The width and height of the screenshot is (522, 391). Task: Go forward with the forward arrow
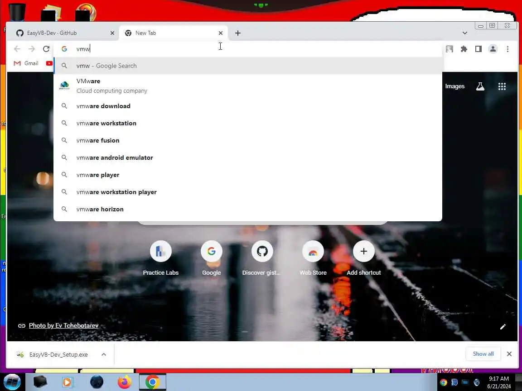(32, 49)
